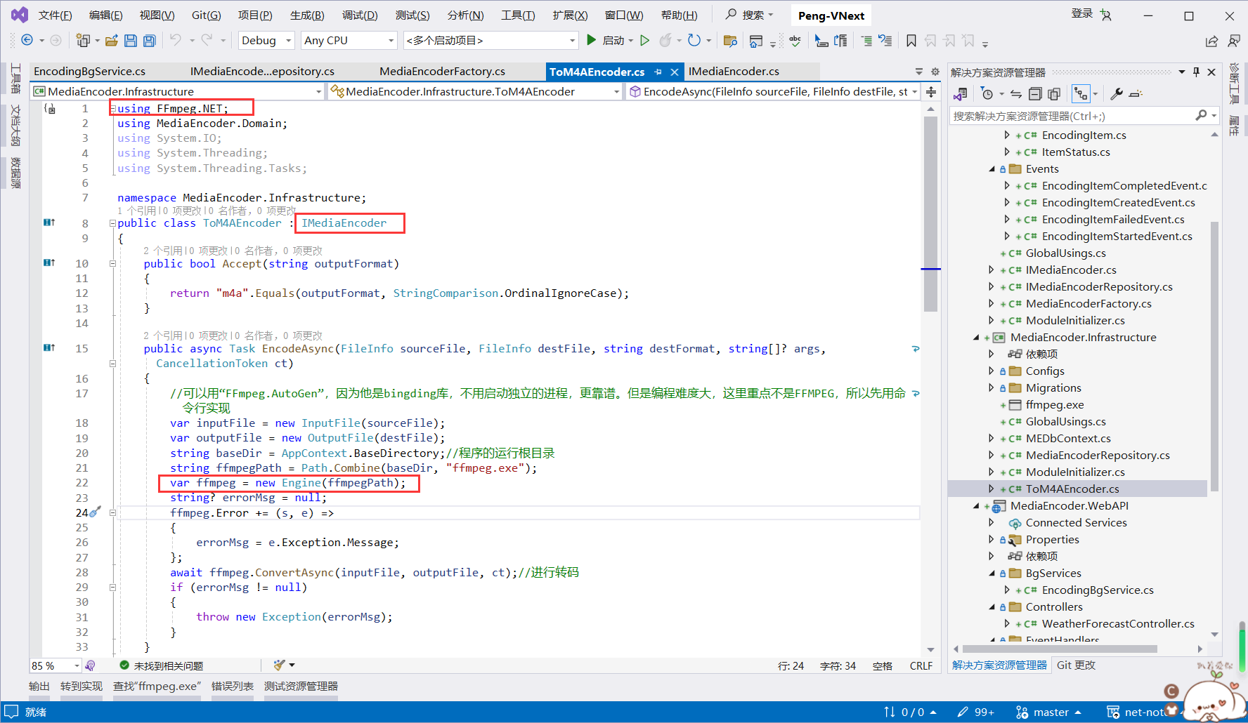
Task: Start debugging with the green 启动 play button
Action: coord(609,40)
